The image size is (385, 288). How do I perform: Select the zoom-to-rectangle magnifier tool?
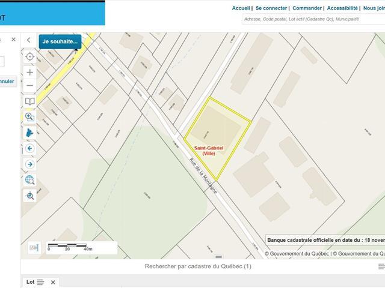click(x=29, y=117)
